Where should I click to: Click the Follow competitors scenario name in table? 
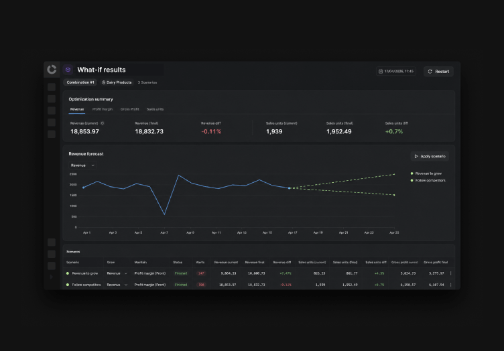86,285
